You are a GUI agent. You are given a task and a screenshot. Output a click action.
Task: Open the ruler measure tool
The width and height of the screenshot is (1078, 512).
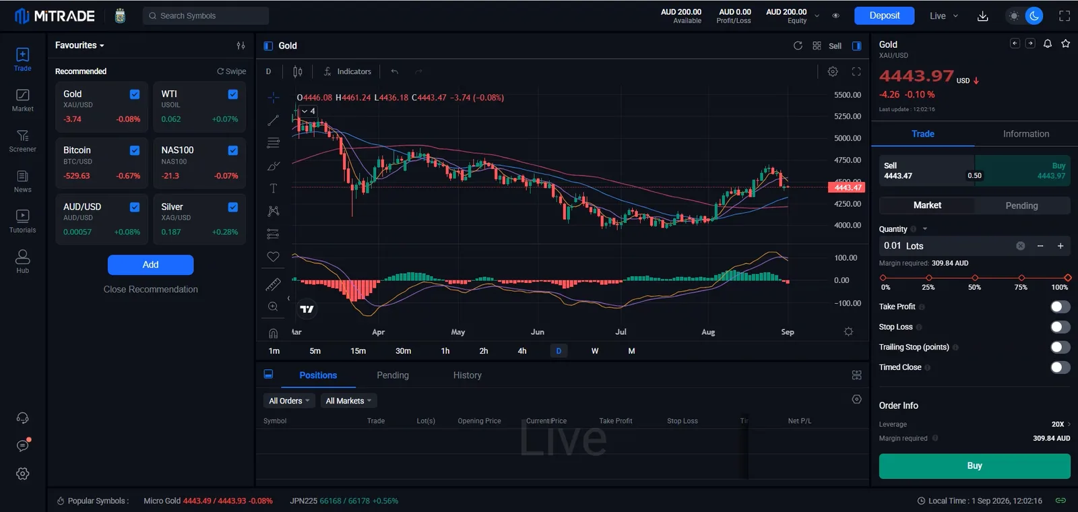[x=273, y=284]
